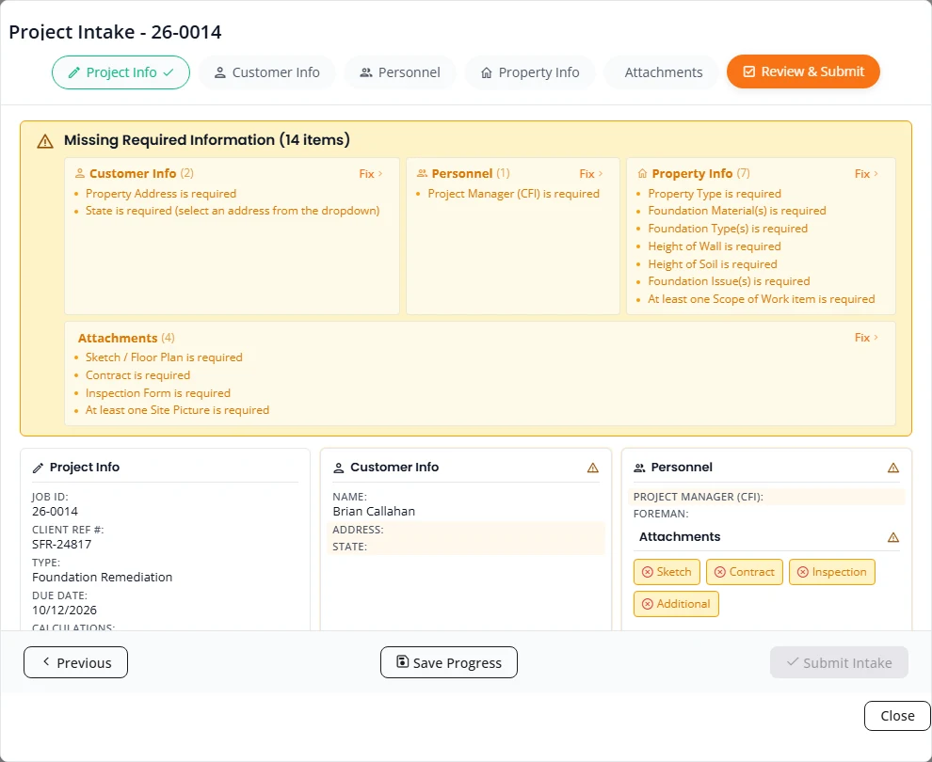Click the house icon in Property Info warning box
Image resolution: width=932 pixels, height=762 pixels.
pos(642,173)
